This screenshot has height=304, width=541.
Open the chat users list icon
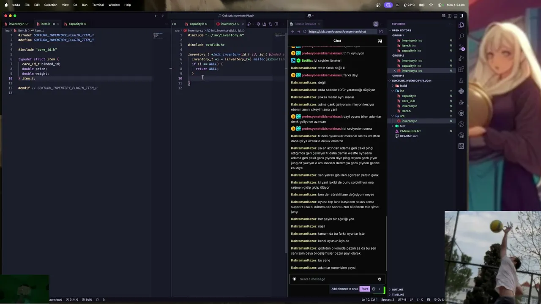point(380,41)
